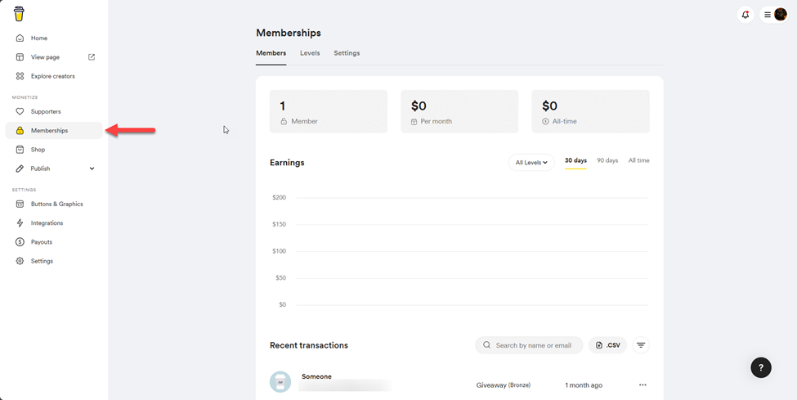The width and height of the screenshot is (797, 400).
Task: Click the Search by name or email field
Action: click(x=533, y=345)
